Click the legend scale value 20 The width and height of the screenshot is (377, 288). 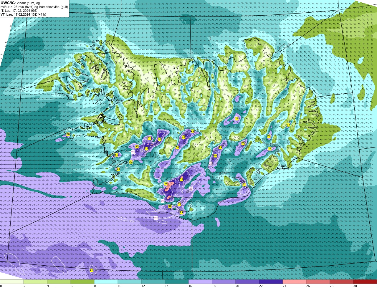pos(237,286)
